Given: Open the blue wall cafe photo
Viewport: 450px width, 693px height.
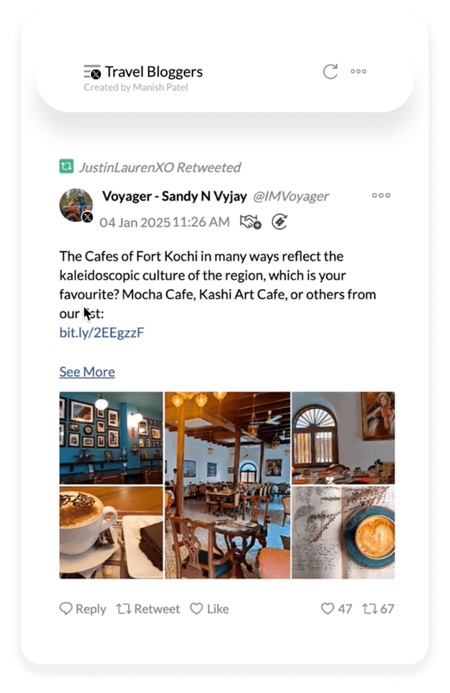Looking at the screenshot, I should pos(111,438).
